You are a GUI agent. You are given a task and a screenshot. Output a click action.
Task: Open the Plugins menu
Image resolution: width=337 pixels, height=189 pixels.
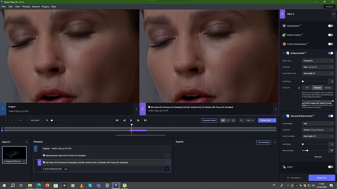click(x=45, y=7)
